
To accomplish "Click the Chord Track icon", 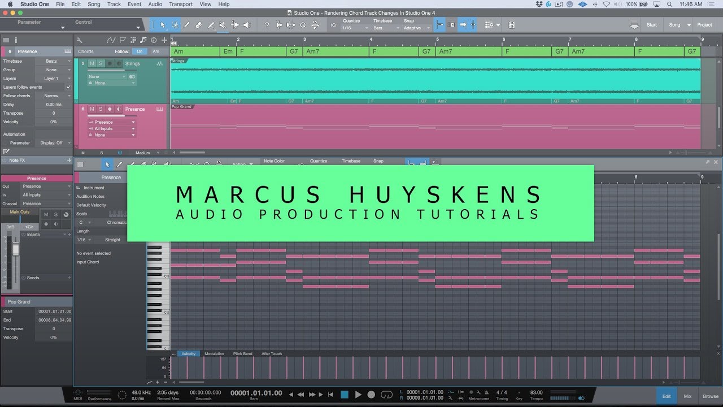I will (x=143, y=40).
